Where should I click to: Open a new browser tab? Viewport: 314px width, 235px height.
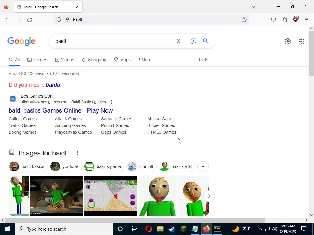click(89, 7)
